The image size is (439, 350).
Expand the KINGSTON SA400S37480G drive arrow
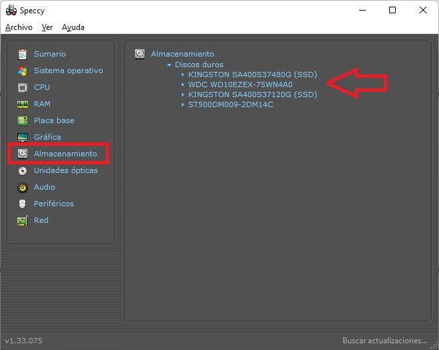183,75
